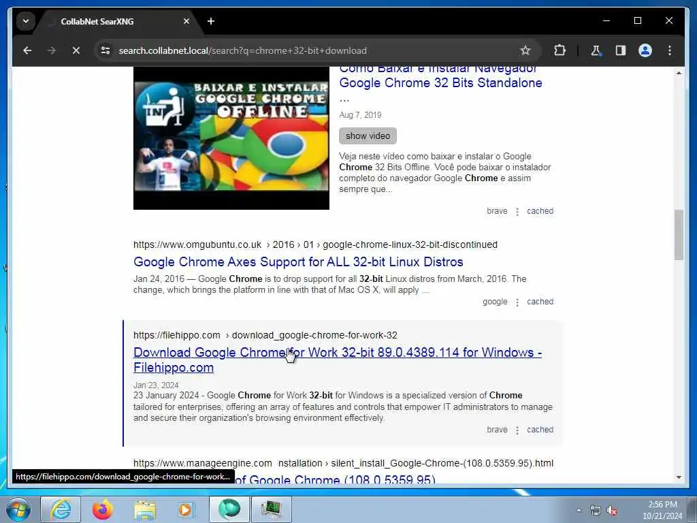Open the Extensions puzzle icon
Image resolution: width=697 pixels, height=523 pixels.
pyautogui.click(x=560, y=50)
